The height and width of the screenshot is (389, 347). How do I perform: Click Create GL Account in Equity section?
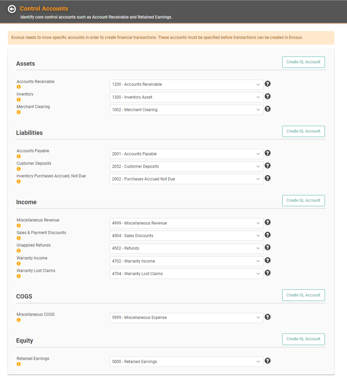coord(303,339)
